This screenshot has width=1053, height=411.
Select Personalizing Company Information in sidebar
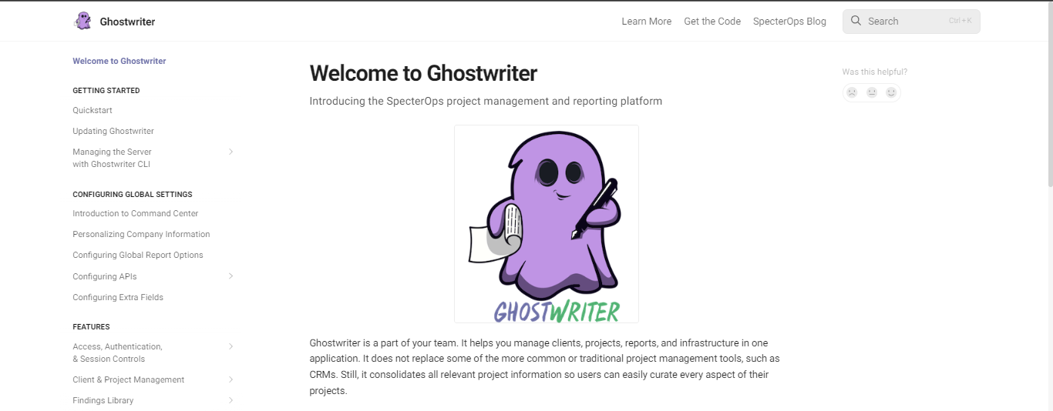141,234
